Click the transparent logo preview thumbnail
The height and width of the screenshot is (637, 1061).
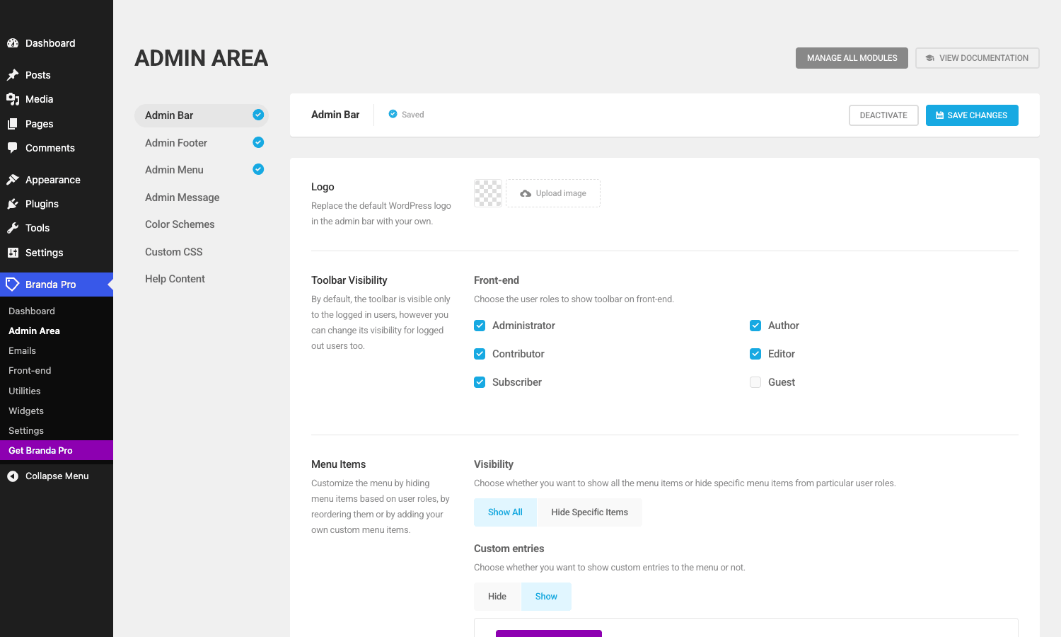pos(488,193)
